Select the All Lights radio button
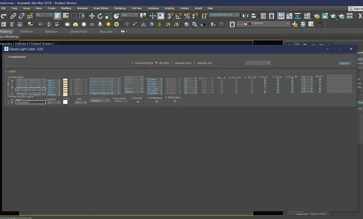The image size is (363, 219). [x=157, y=63]
